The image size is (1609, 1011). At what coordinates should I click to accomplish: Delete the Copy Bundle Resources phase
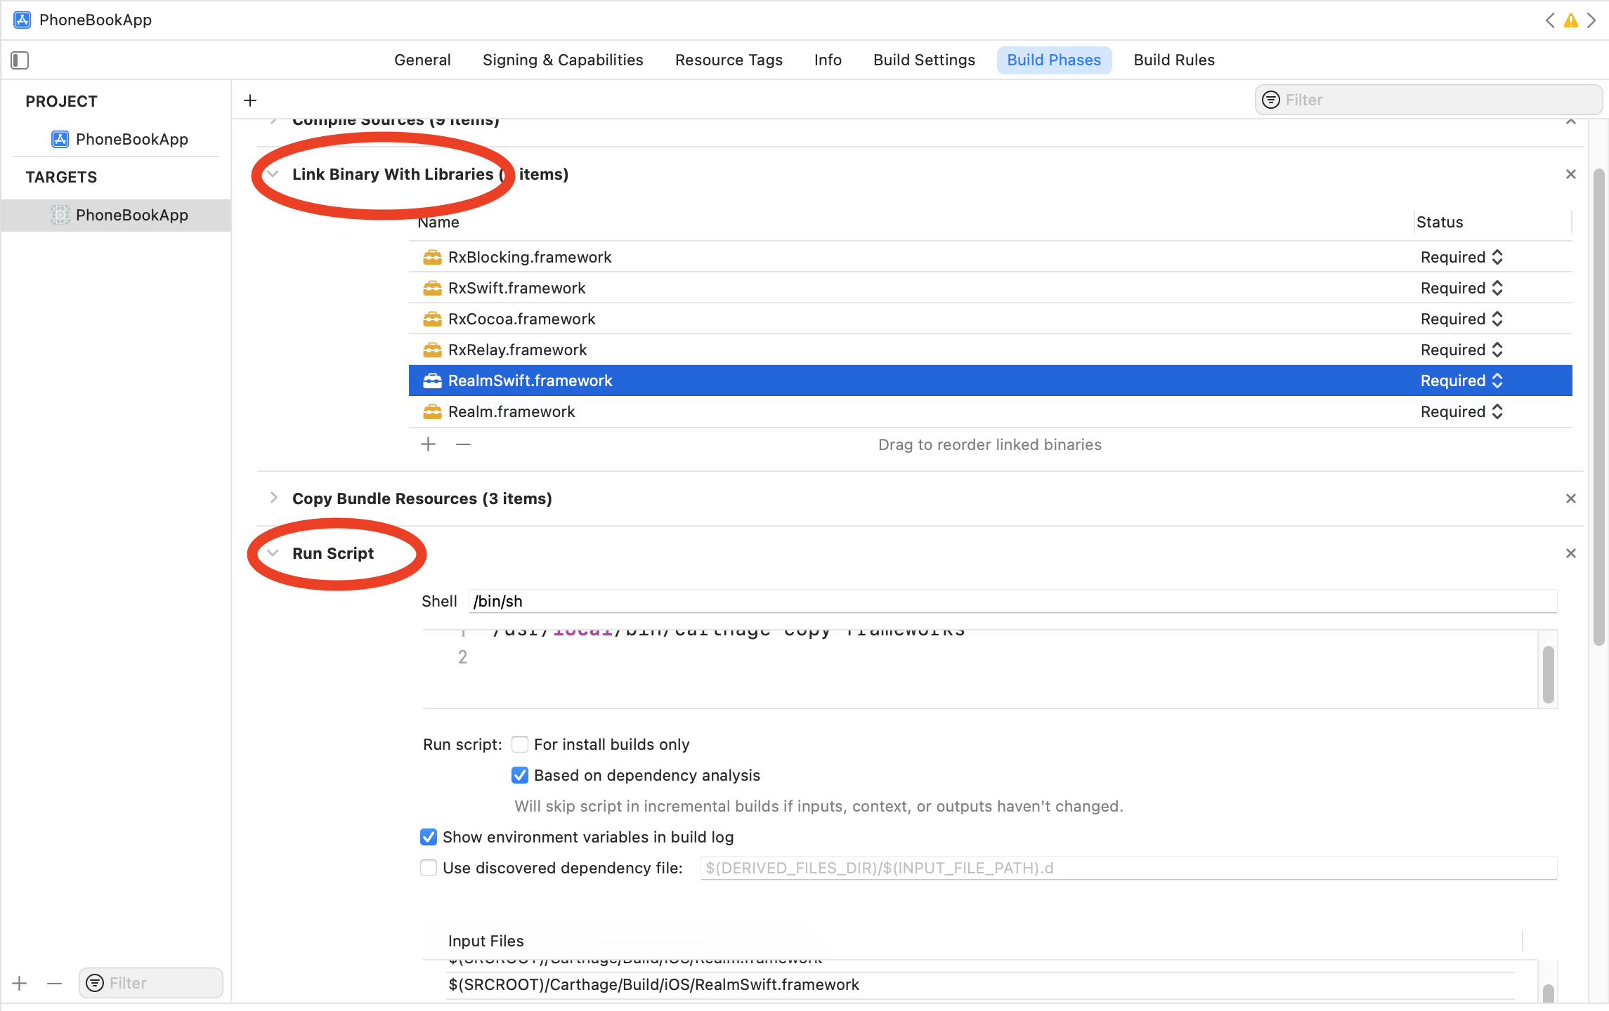1571,498
